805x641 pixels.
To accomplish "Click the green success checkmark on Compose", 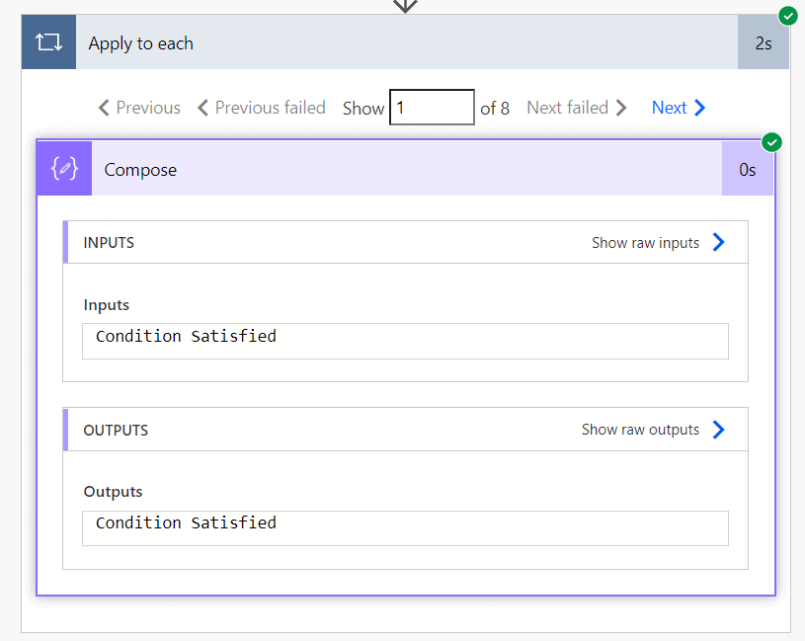I will (x=771, y=142).
